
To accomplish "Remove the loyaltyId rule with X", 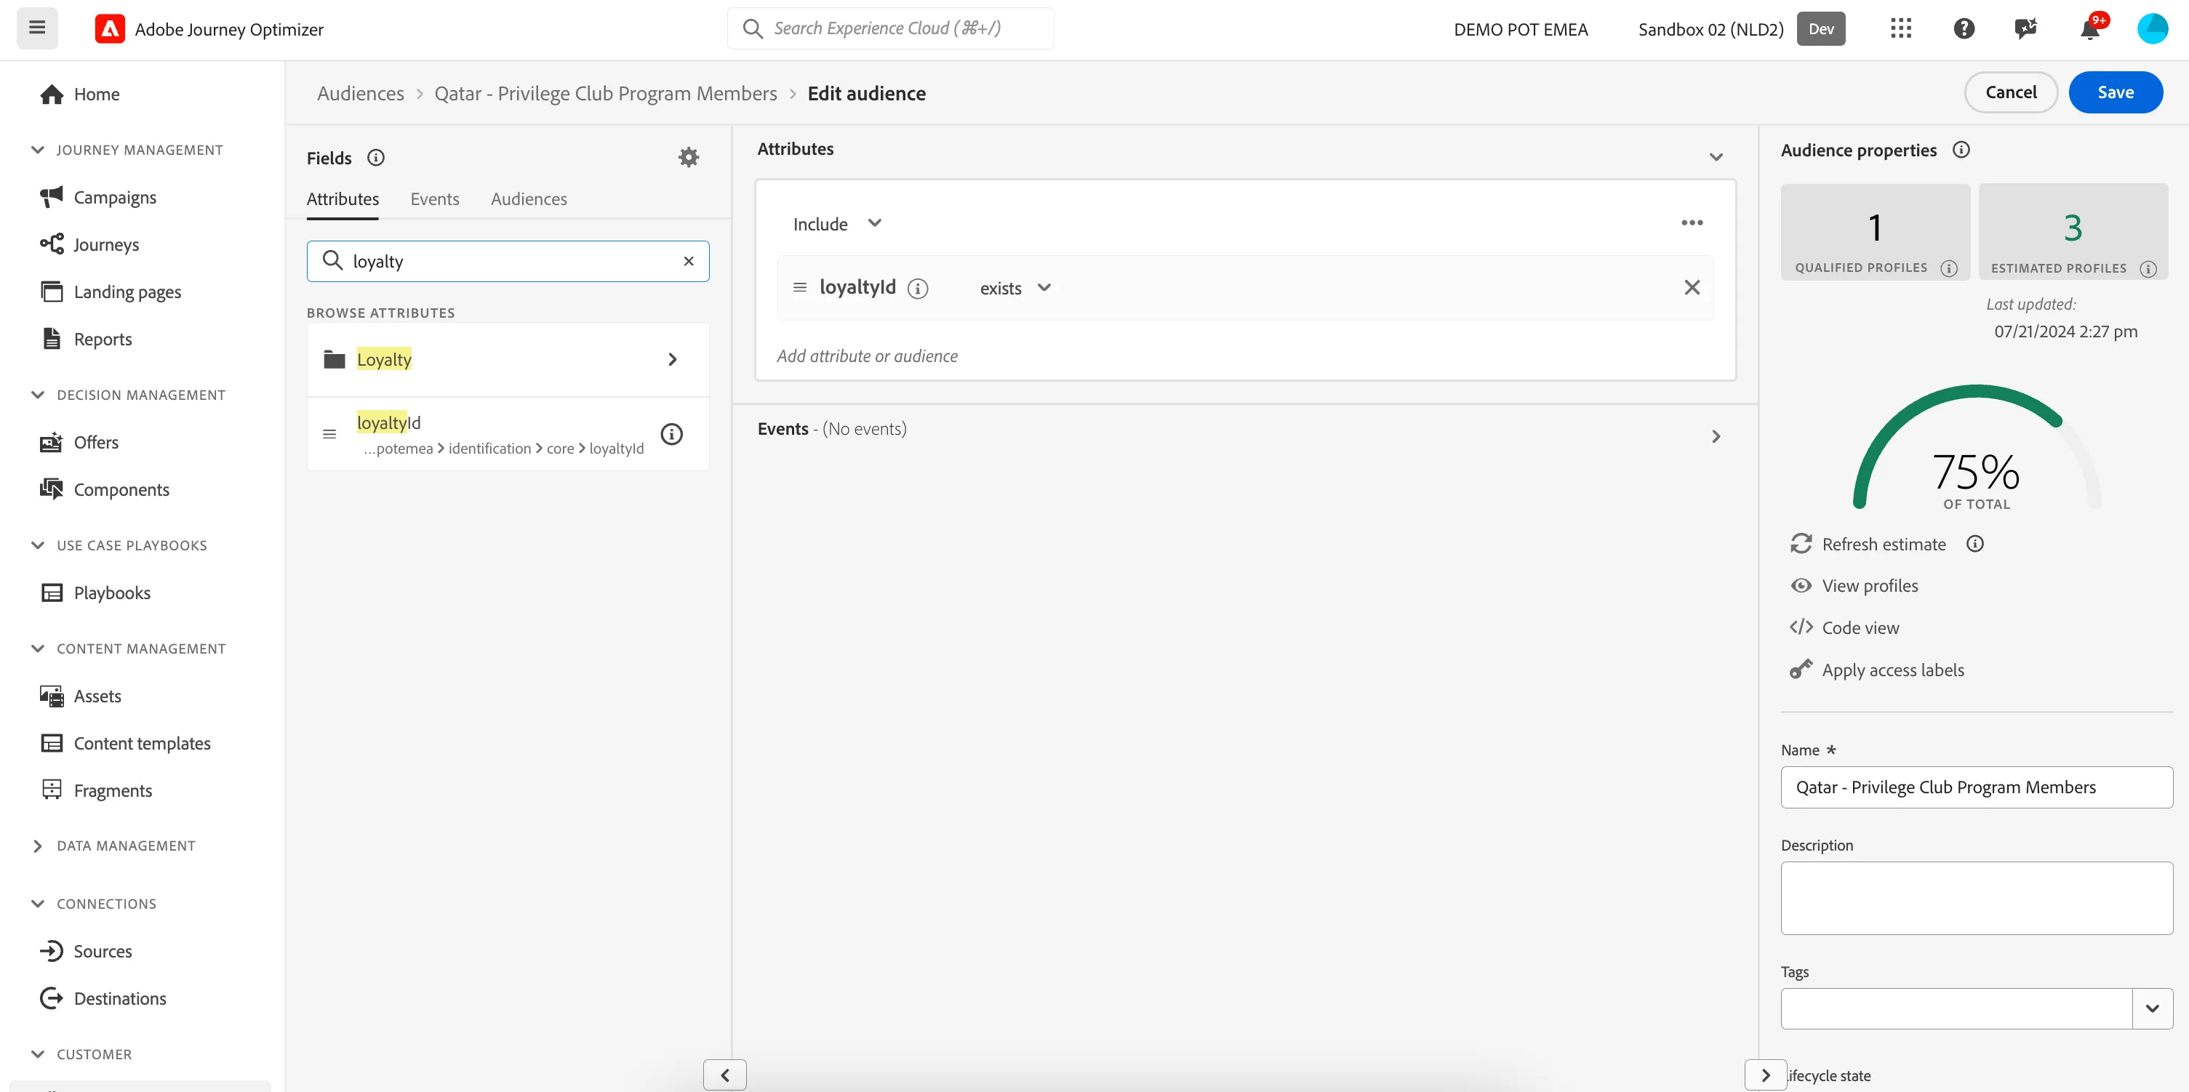I will (x=1692, y=287).
